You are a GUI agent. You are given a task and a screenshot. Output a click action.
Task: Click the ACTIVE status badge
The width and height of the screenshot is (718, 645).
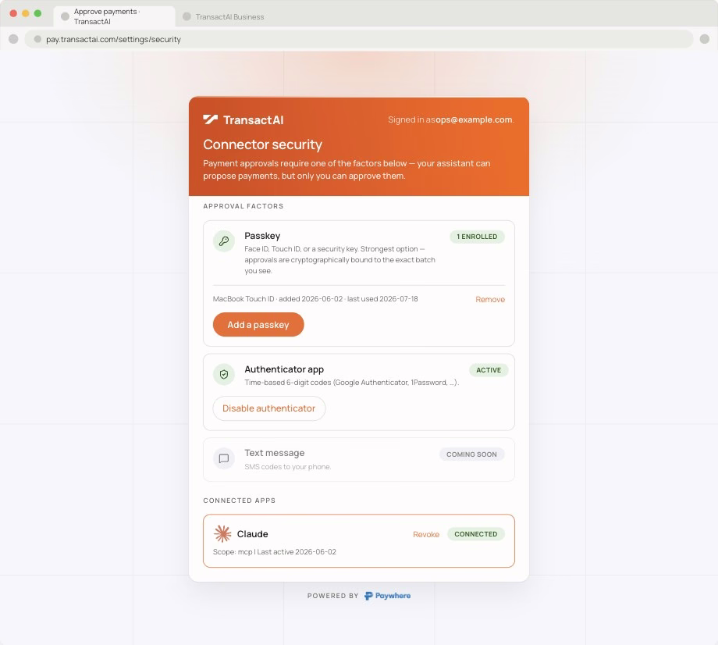(489, 370)
